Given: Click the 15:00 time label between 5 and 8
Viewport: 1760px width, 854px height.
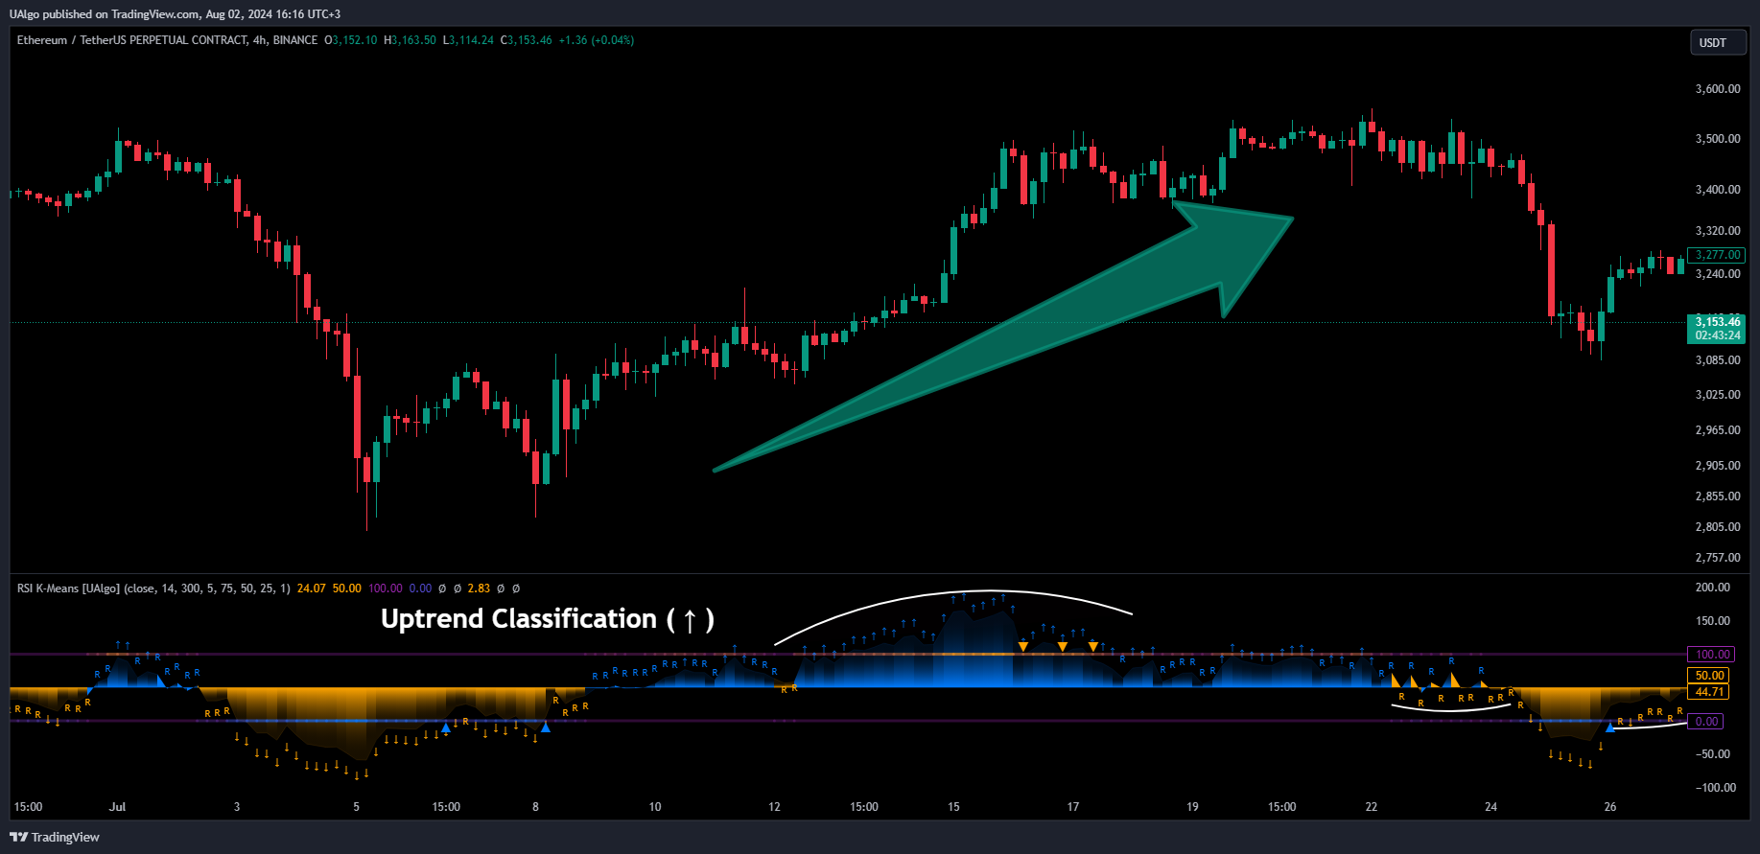Looking at the screenshot, I should (446, 807).
